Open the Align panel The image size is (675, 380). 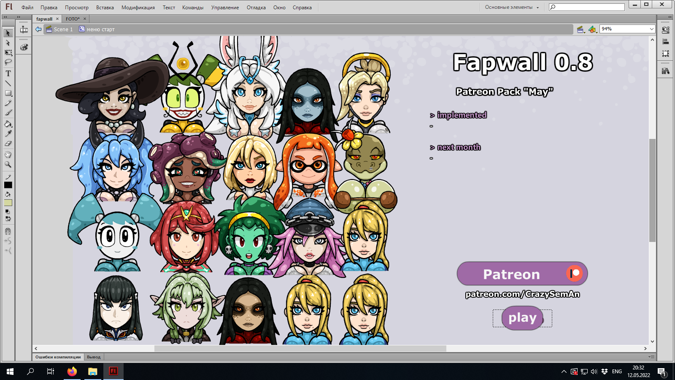[666, 41]
